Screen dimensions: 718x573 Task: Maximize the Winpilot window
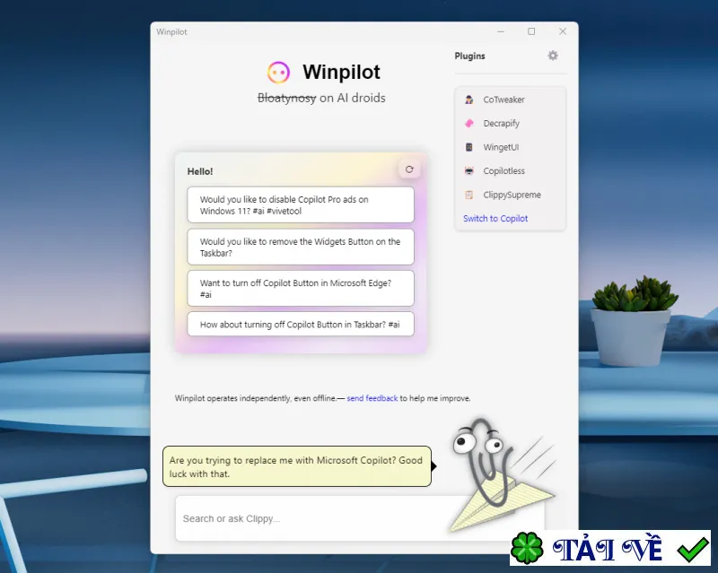tap(531, 31)
